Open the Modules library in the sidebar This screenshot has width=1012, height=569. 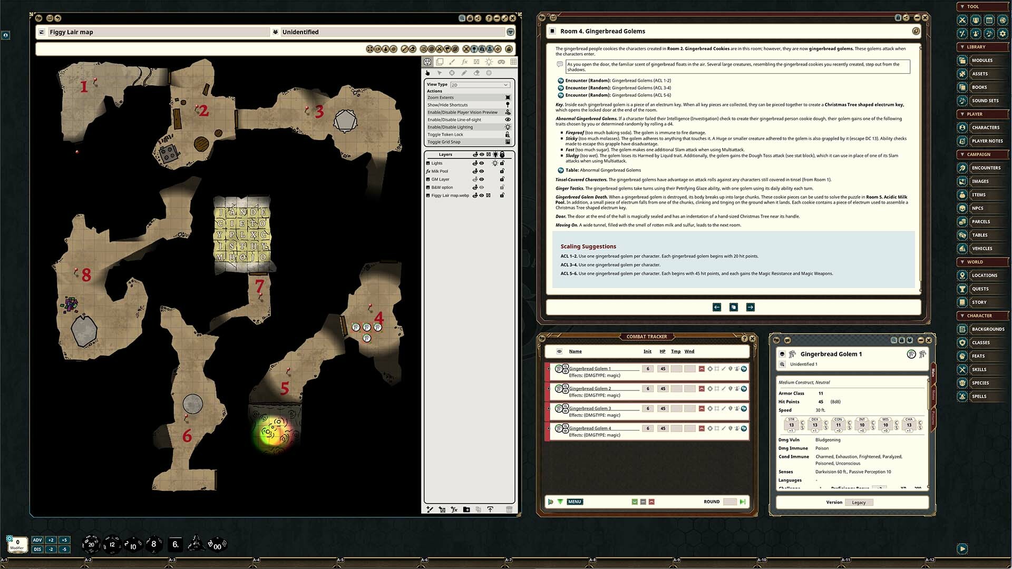(982, 60)
